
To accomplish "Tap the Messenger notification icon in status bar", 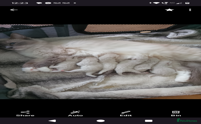I will pyautogui.click(x=48, y=3).
